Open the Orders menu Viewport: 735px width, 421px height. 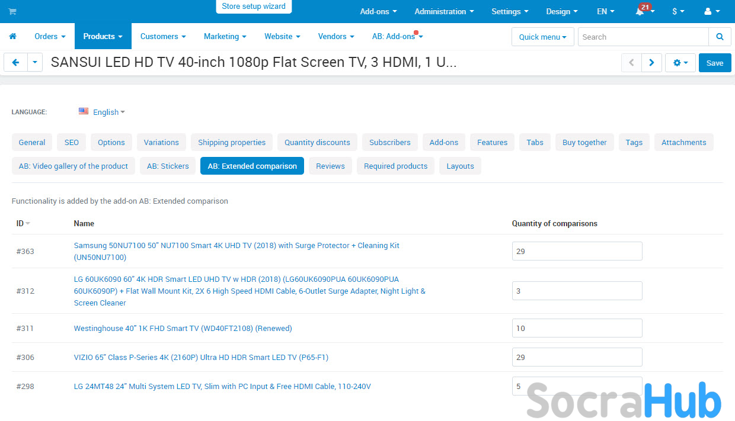pos(50,36)
